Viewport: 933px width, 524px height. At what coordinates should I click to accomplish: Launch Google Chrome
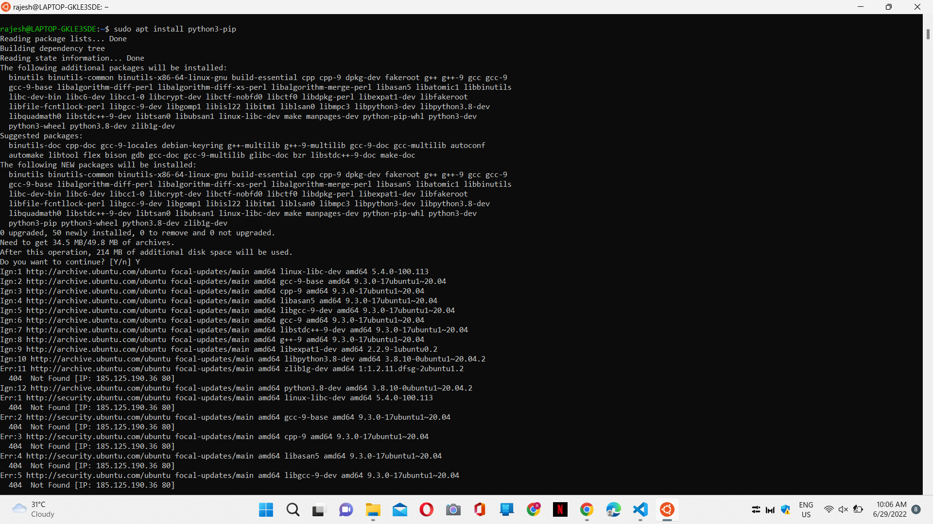[x=587, y=509]
